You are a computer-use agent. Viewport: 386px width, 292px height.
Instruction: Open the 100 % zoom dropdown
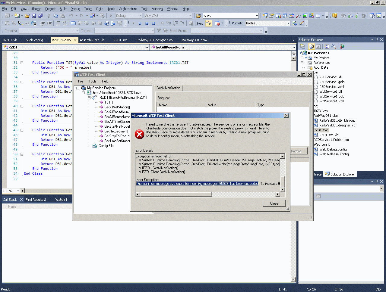(x=18, y=191)
